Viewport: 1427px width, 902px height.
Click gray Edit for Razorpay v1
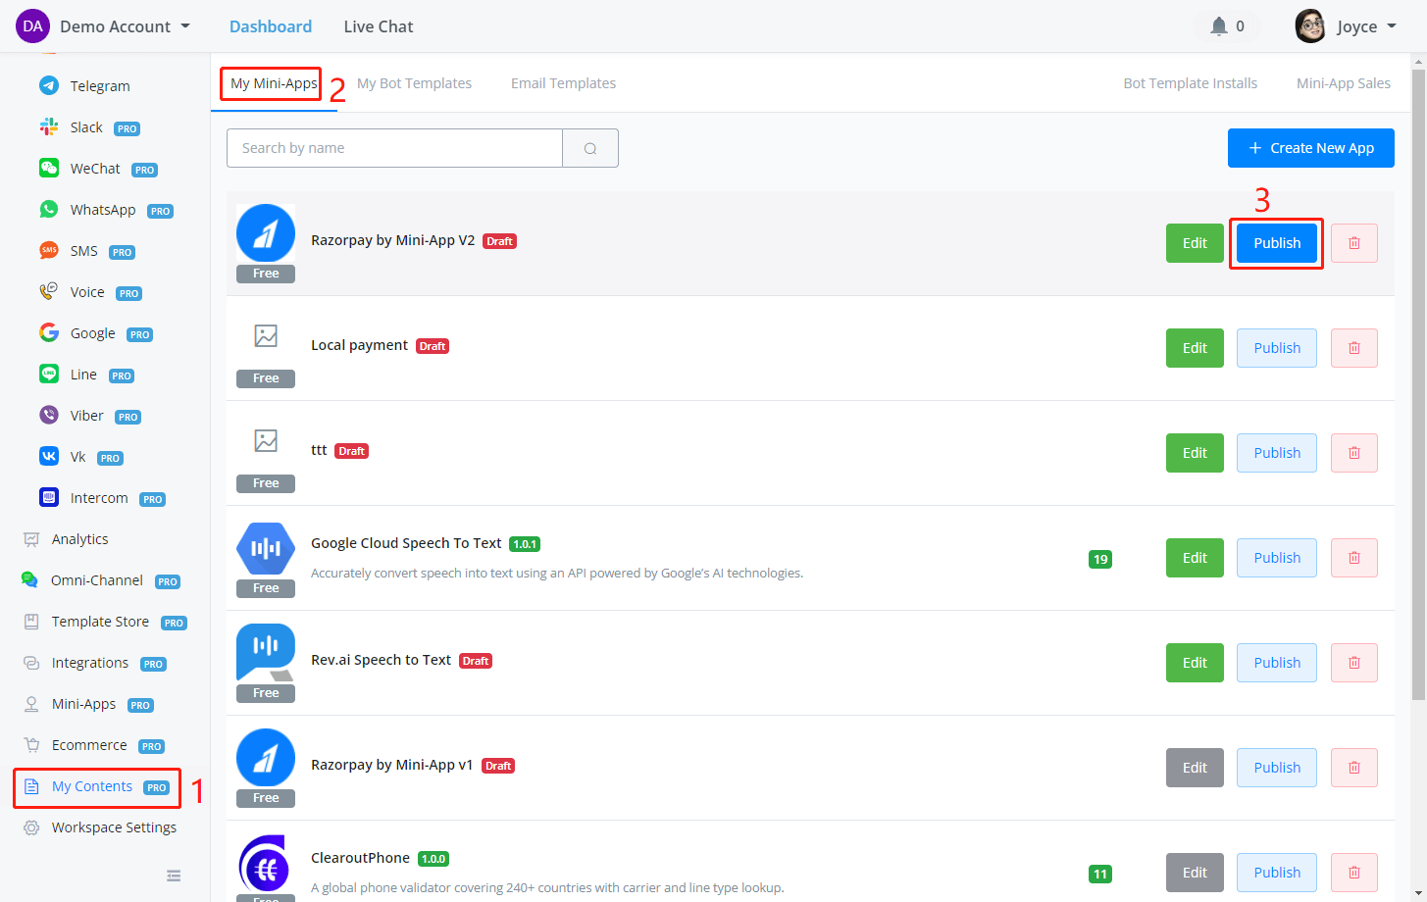tap(1195, 768)
